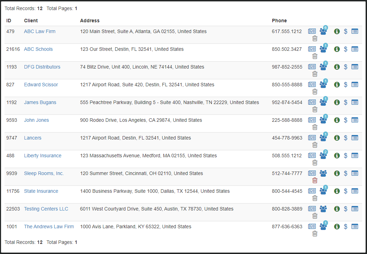The width and height of the screenshot is (367, 254).
Task: Open the info icon for ABC Law Firm
Action: pyautogui.click(x=337, y=31)
